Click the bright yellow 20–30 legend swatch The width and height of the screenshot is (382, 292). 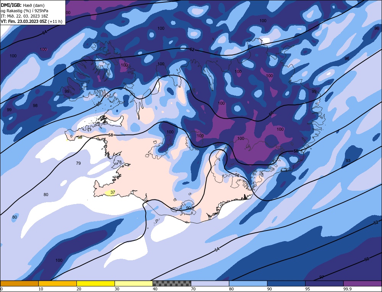click(96, 283)
